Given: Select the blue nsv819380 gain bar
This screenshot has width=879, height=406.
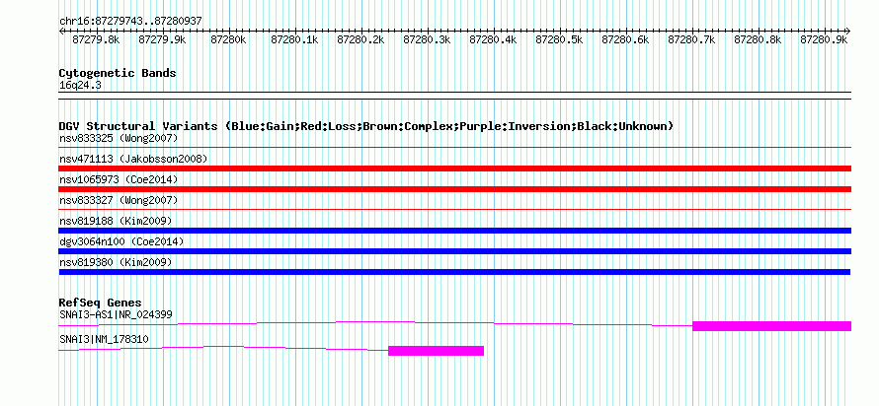Looking at the screenshot, I should point(454,272).
